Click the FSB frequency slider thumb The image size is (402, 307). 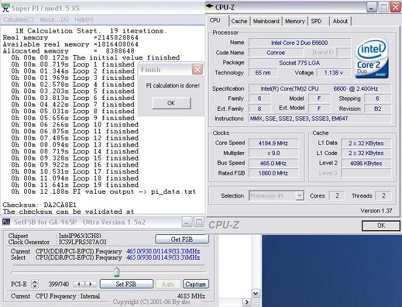pyautogui.click(x=117, y=272)
